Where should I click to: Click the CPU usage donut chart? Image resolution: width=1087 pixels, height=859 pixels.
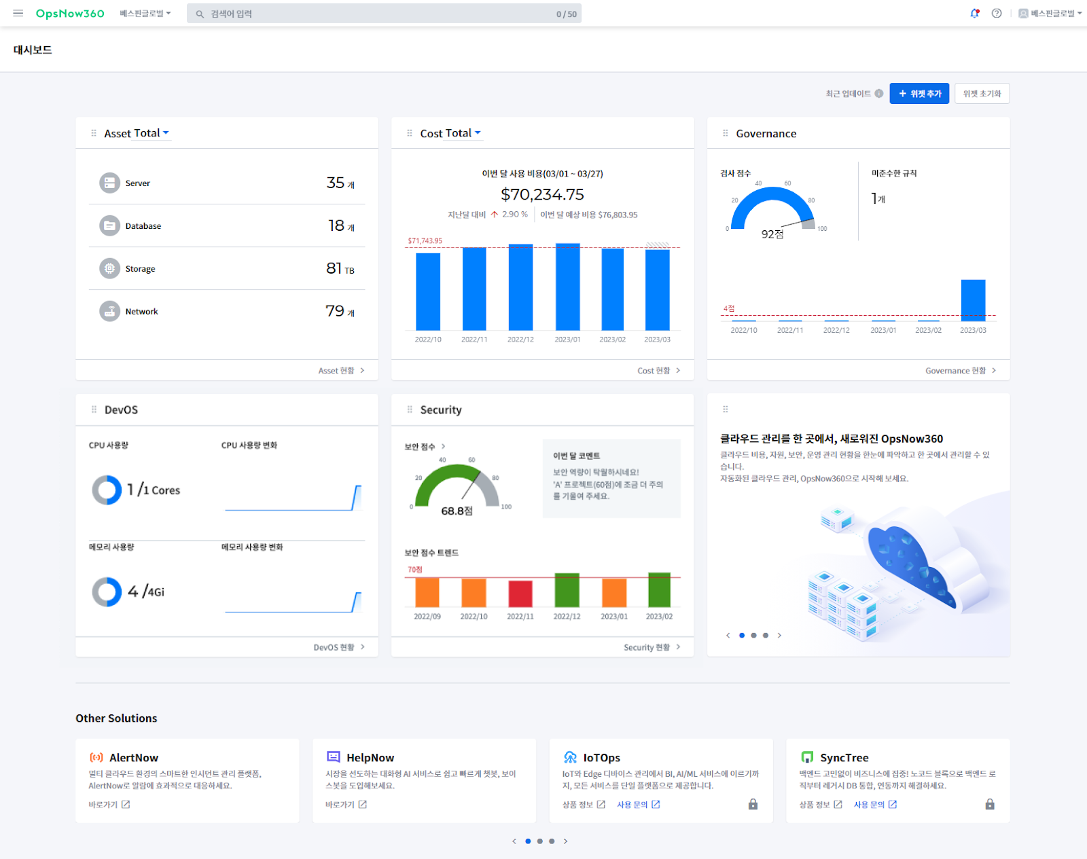107,490
